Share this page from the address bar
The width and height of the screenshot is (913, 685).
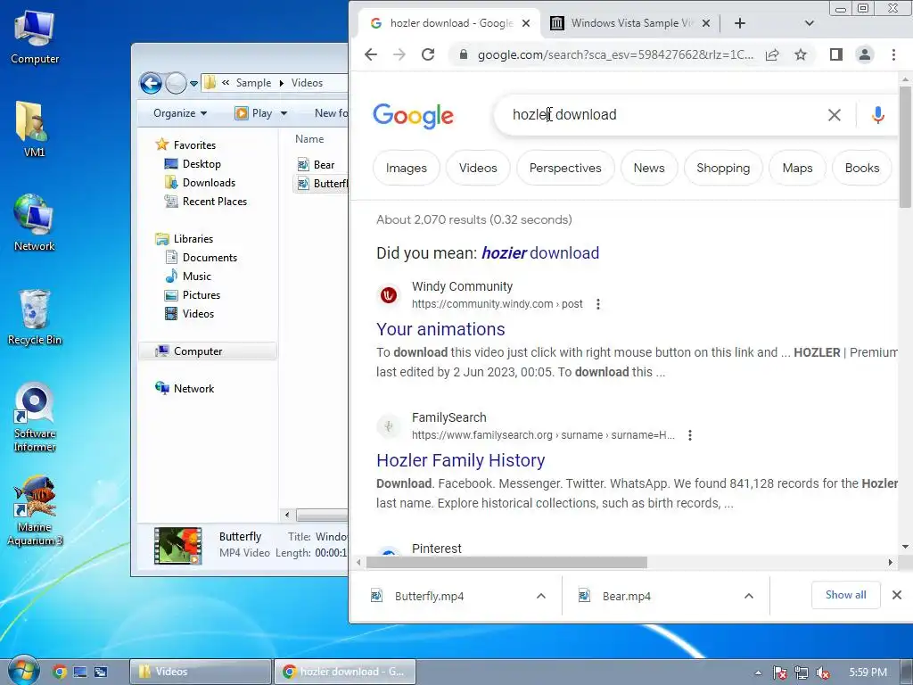772,54
